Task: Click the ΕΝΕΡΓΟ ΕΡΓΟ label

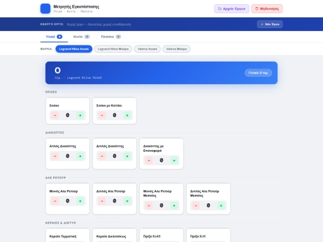Action: pos(52,24)
